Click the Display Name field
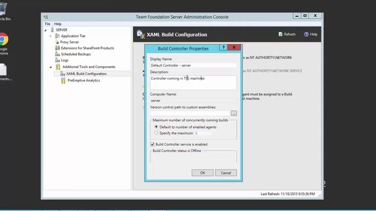Screen dimensions: 376x211 (193, 65)
